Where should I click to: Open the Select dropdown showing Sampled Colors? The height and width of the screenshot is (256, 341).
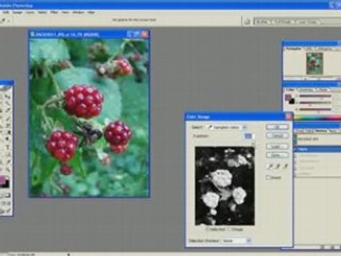pyautogui.click(x=227, y=127)
